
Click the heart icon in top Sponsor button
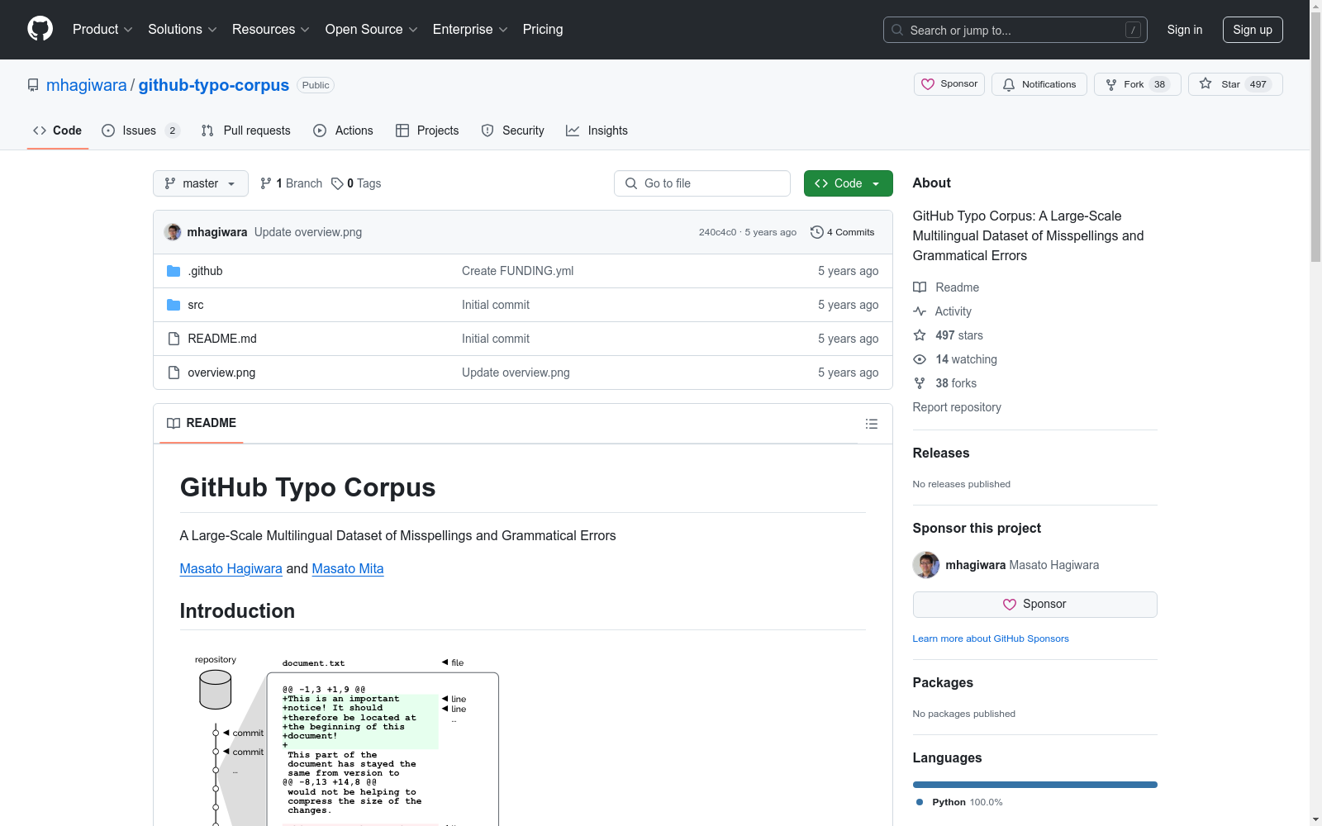click(x=928, y=84)
